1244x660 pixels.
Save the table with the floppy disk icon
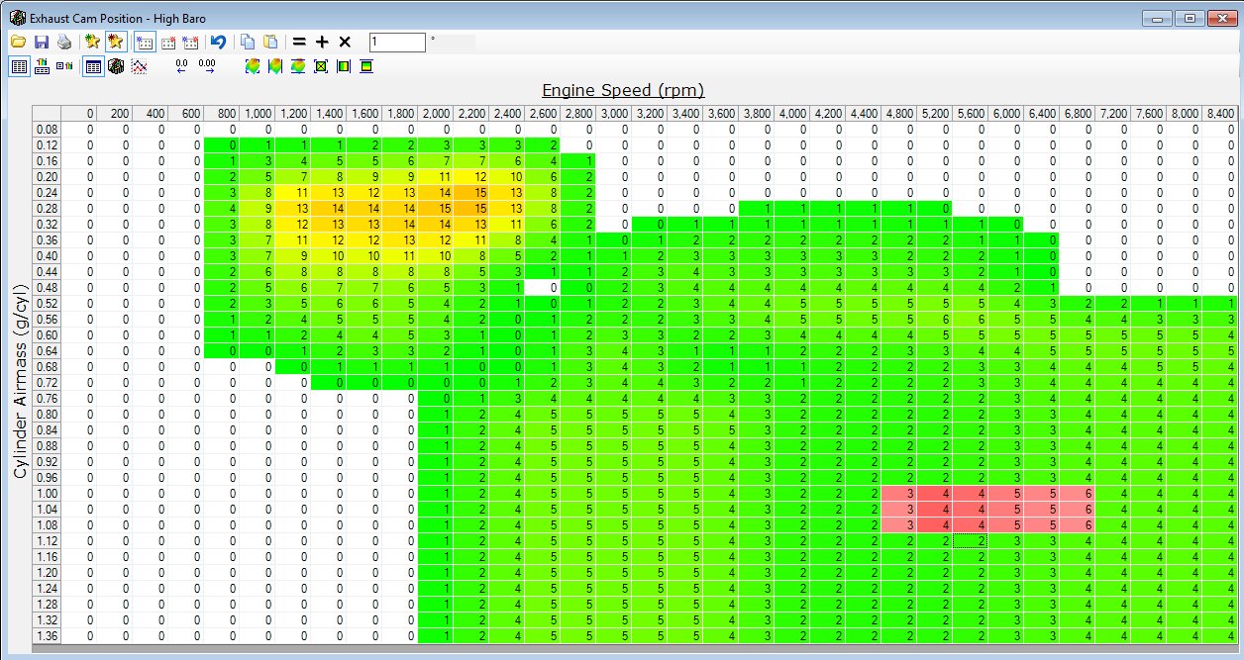tap(42, 42)
